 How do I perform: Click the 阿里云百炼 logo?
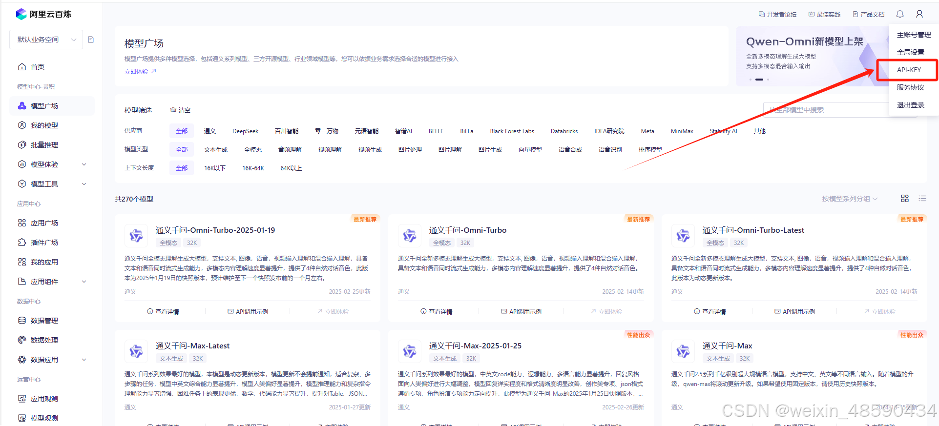(43, 14)
